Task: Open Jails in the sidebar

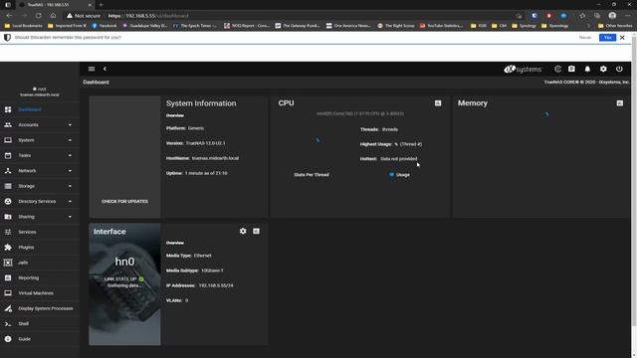Action: point(23,263)
